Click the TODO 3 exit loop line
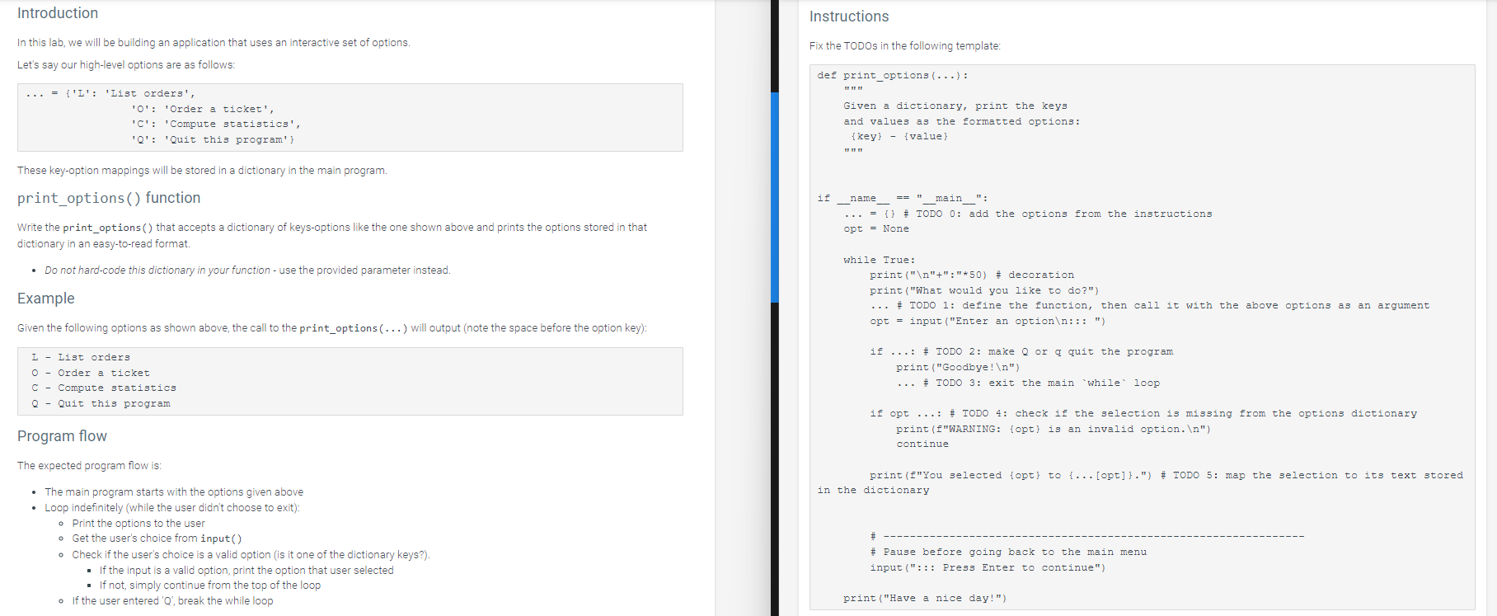This screenshot has height=616, width=1497. pos(1028,383)
